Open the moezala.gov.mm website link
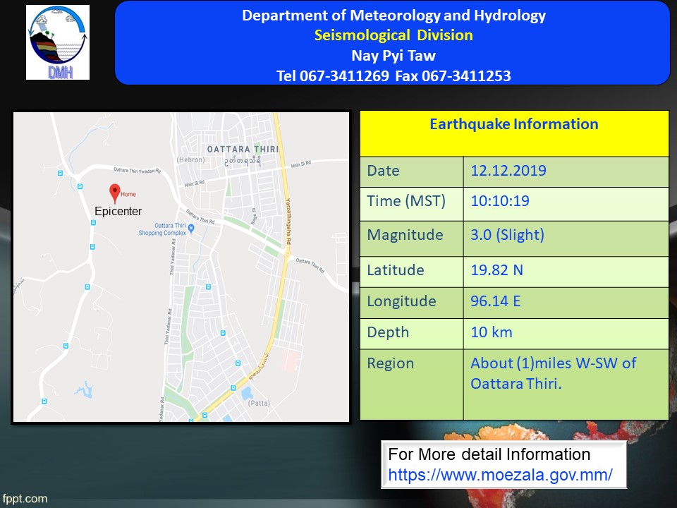 coord(500,475)
